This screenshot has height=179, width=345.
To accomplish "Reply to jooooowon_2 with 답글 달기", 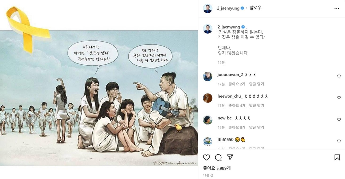I will pyautogui.click(x=256, y=84).
